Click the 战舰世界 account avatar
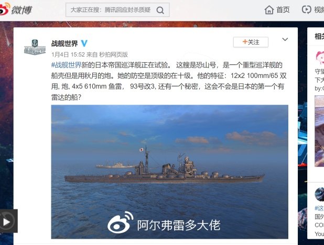This screenshot has width=324, height=245. click(x=35, y=47)
